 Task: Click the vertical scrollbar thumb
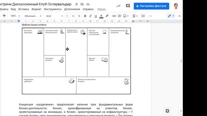pos(181,61)
